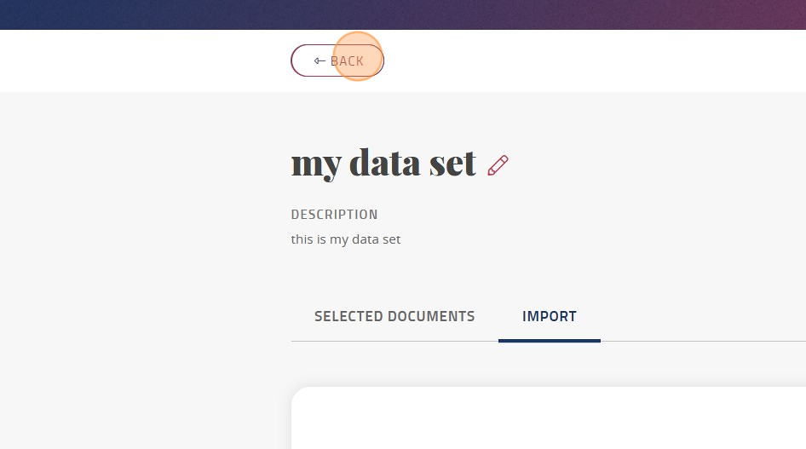806x449 pixels.
Task: Click the pencil edit icon beside the title
Action: coord(498,165)
